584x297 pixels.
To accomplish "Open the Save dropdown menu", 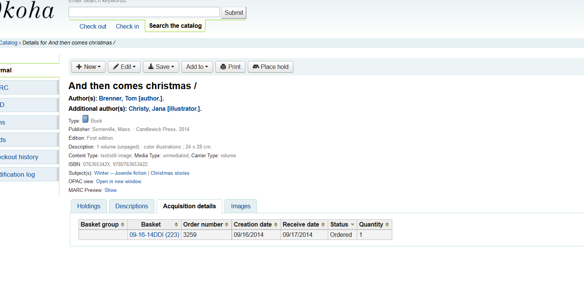I will [x=161, y=67].
